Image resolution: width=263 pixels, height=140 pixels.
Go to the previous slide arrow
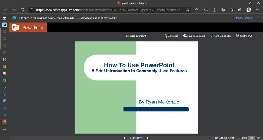tap(124, 138)
